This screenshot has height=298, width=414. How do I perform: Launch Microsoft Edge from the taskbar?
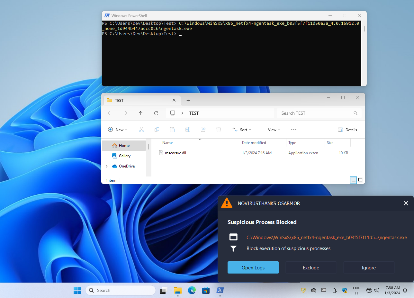tap(192, 290)
